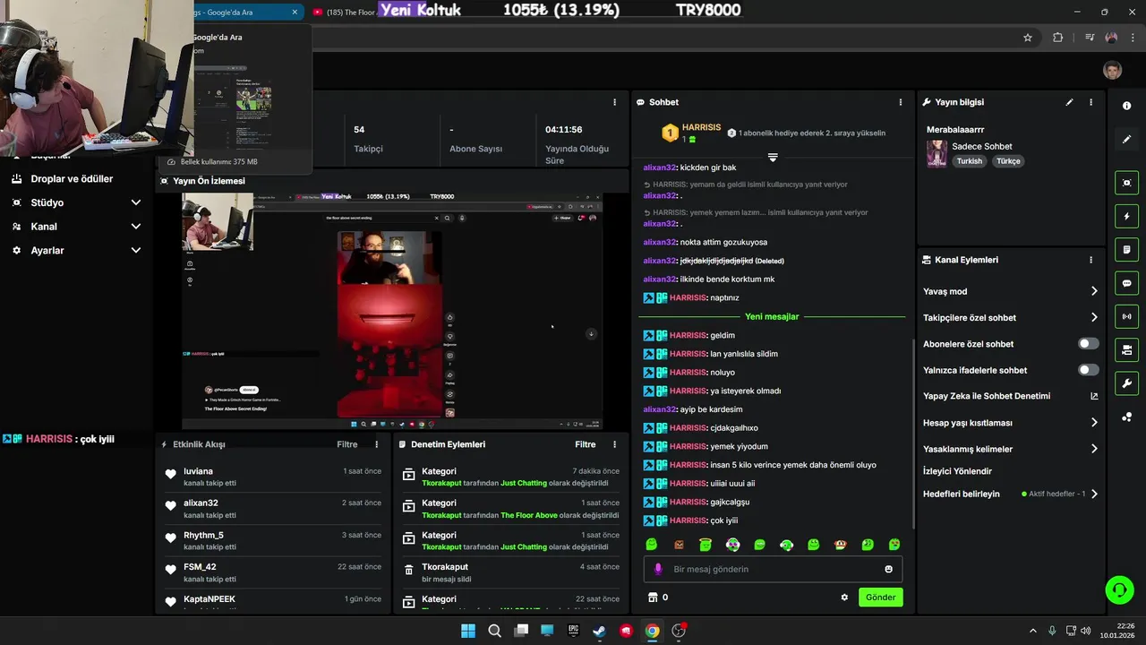Close the Google'da Ara tab
Screen dimensions: 1146x645
295,12
